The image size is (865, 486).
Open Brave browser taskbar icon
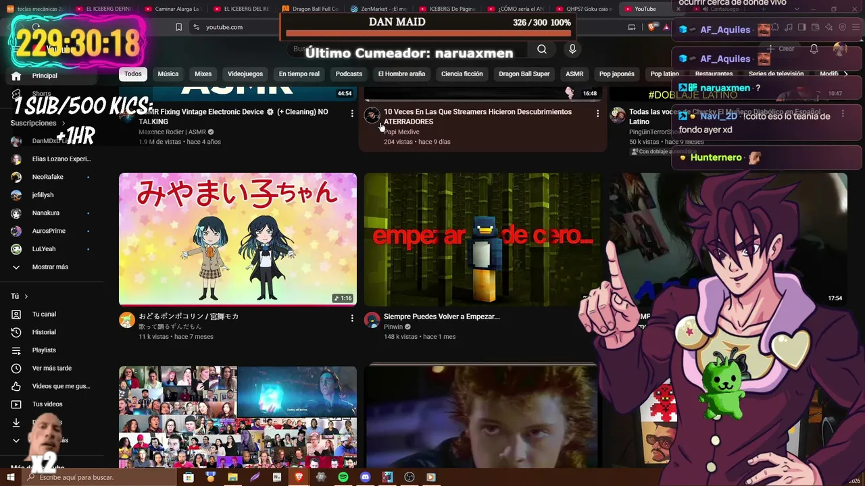click(299, 477)
